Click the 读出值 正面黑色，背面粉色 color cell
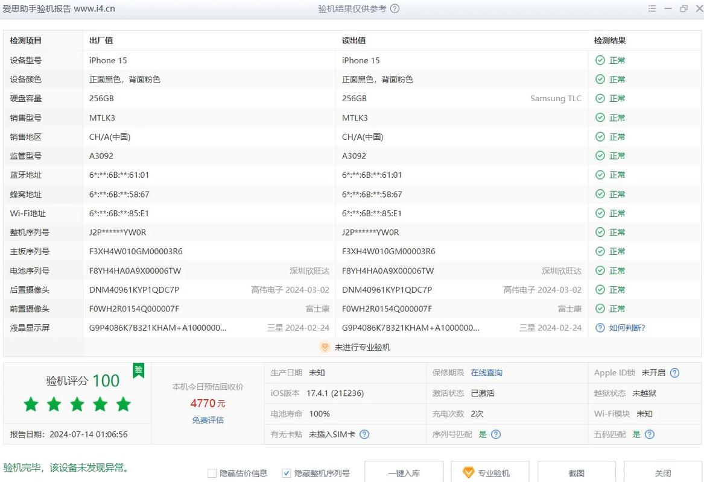The height and width of the screenshot is (482, 704). point(377,80)
